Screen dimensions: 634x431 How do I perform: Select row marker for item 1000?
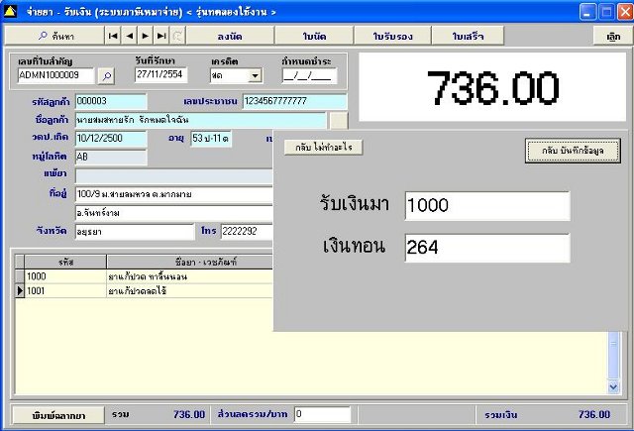coord(20,276)
